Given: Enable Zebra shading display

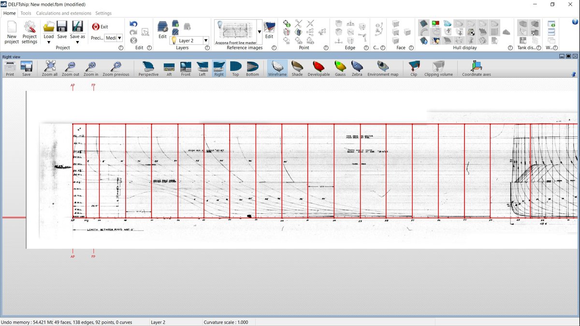Looking at the screenshot, I should (x=357, y=68).
